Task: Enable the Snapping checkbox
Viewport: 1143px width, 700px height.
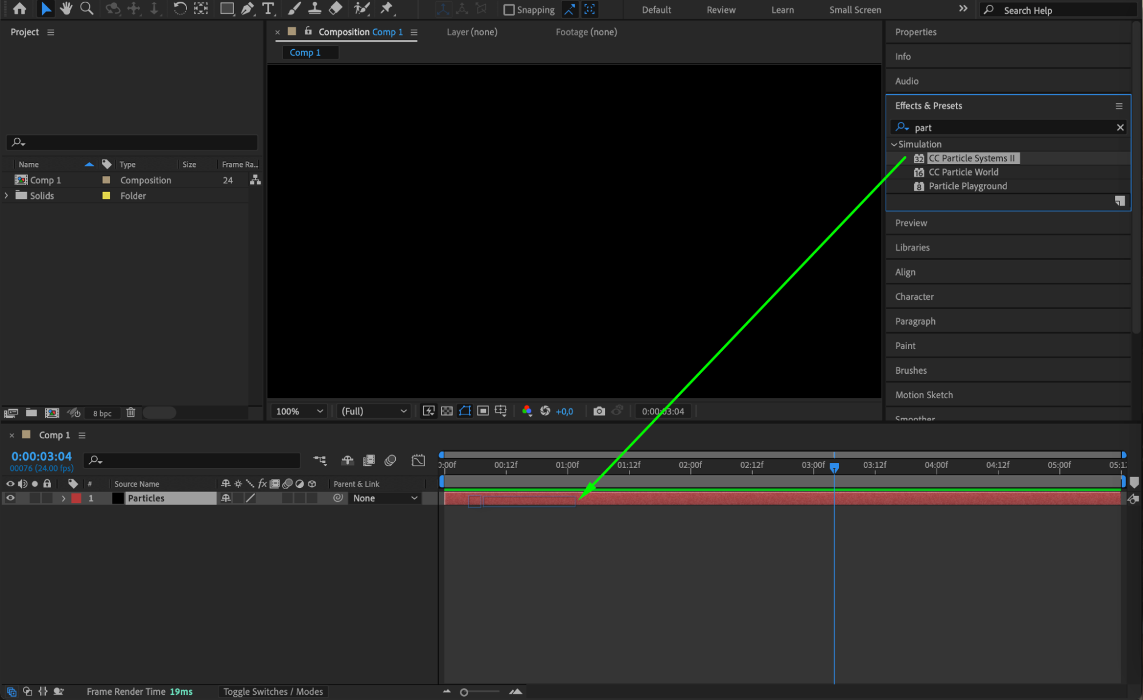Action: (509, 10)
